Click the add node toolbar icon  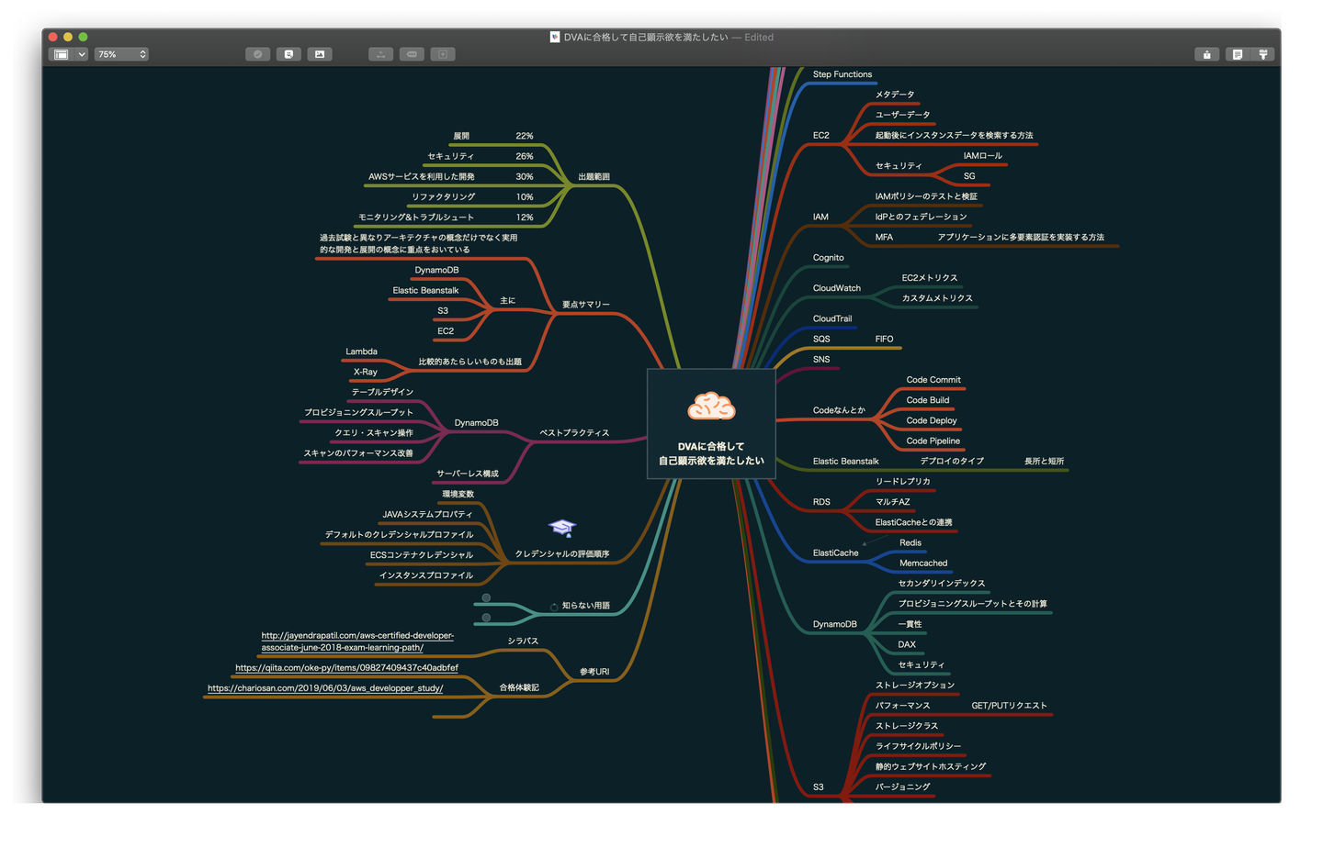(x=443, y=54)
